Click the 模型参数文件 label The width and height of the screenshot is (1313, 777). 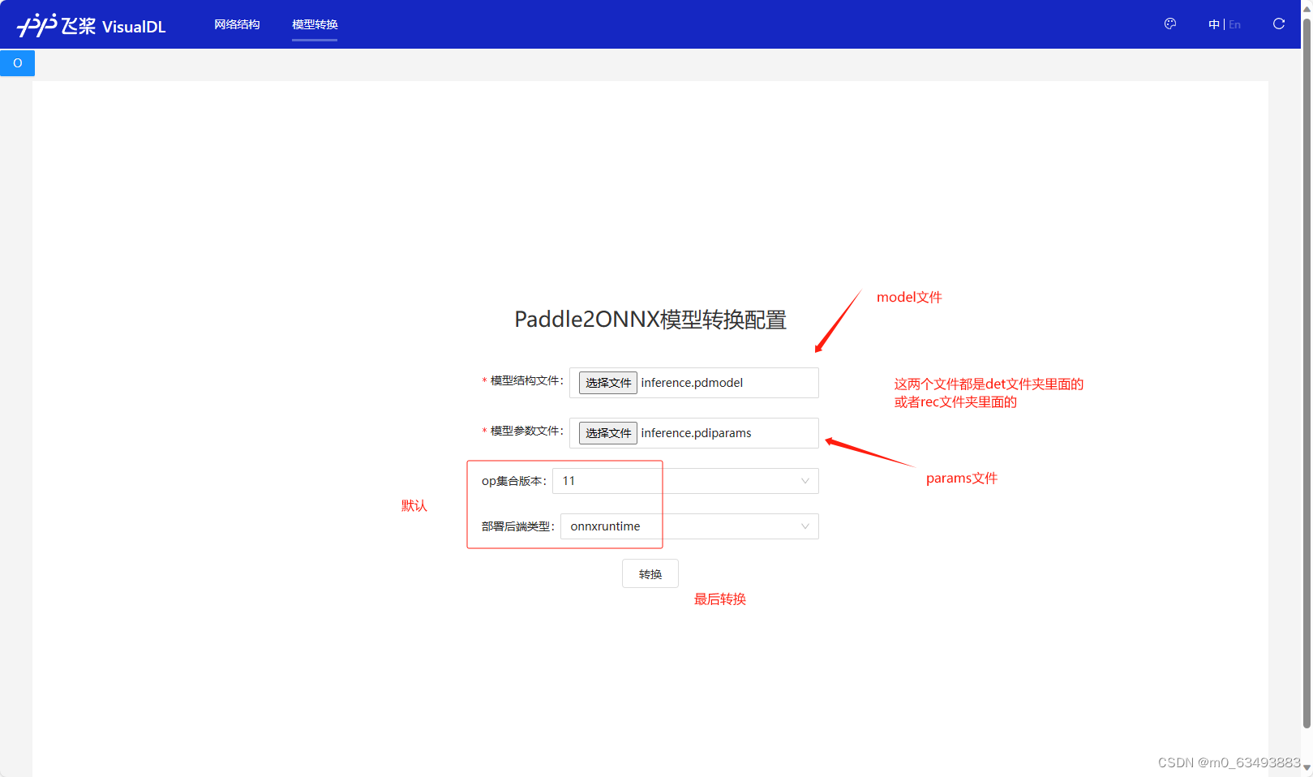[526, 431]
